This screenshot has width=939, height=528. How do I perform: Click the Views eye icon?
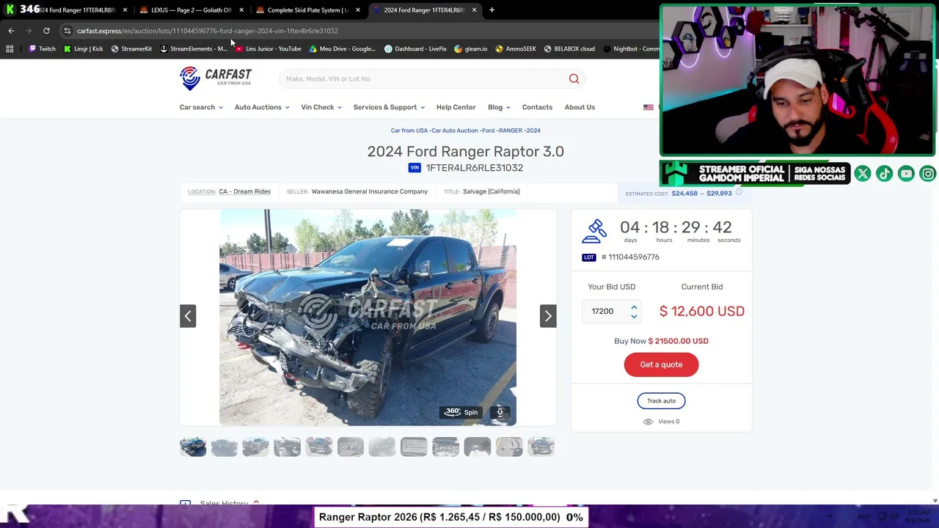(648, 422)
